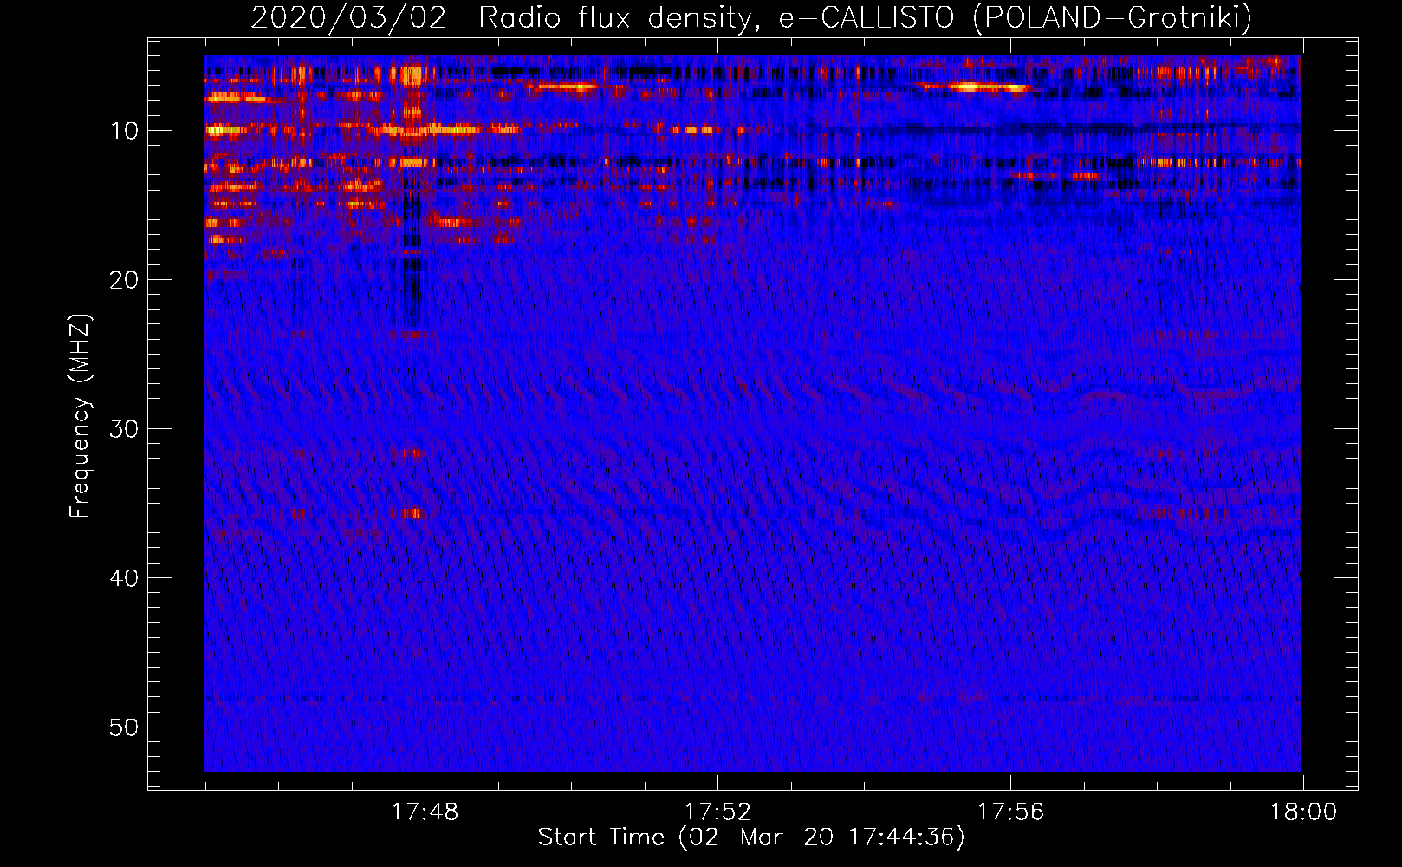This screenshot has width=1402, height=867.
Task: Select the Frequency (MHZ) axis label
Action: pos(80,416)
